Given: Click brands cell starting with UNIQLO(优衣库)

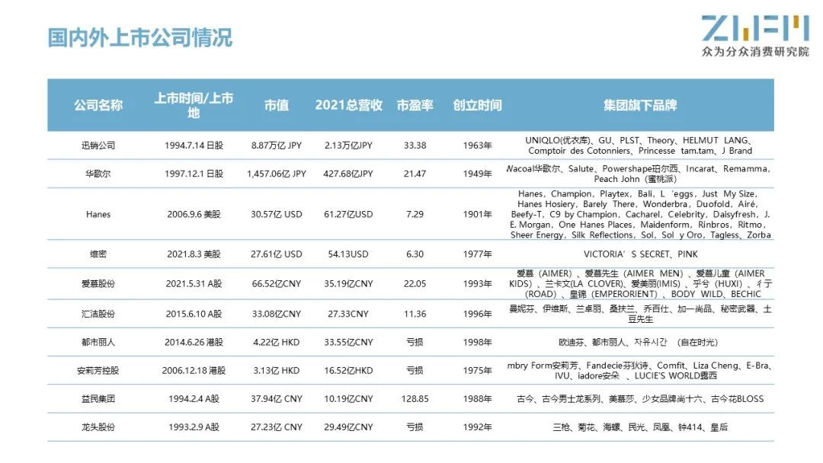Looking at the screenshot, I should [640, 145].
